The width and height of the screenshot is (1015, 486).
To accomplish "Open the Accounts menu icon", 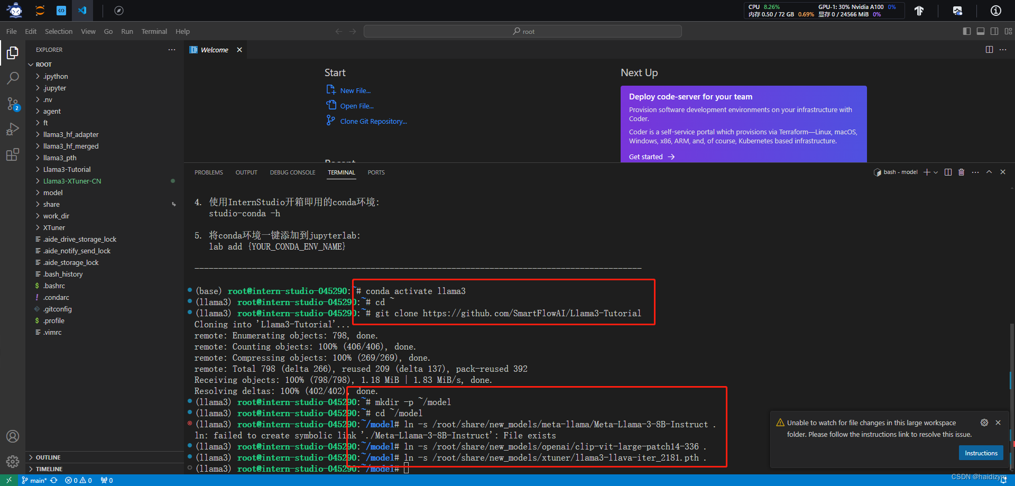I will pyautogui.click(x=13, y=436).
